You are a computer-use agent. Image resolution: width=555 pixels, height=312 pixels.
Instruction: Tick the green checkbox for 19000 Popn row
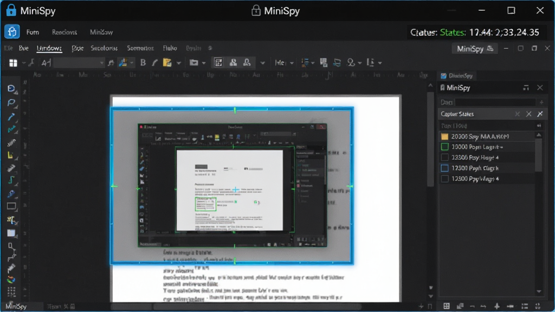click(445, 146)
